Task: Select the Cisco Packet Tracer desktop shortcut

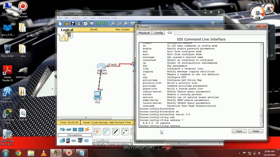Action: (x=7, y=116)
